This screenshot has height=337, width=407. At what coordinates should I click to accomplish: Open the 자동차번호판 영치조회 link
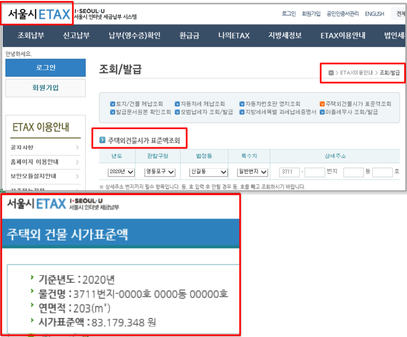[273, 104]
